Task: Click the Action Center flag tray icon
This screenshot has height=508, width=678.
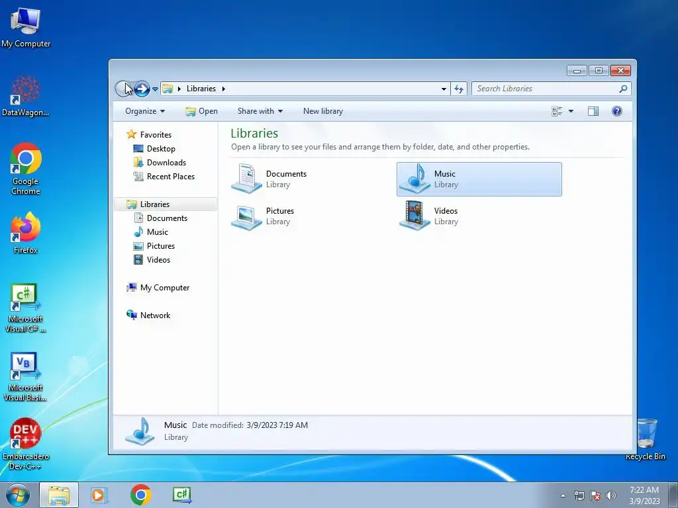Action: (x=595, y=495)
